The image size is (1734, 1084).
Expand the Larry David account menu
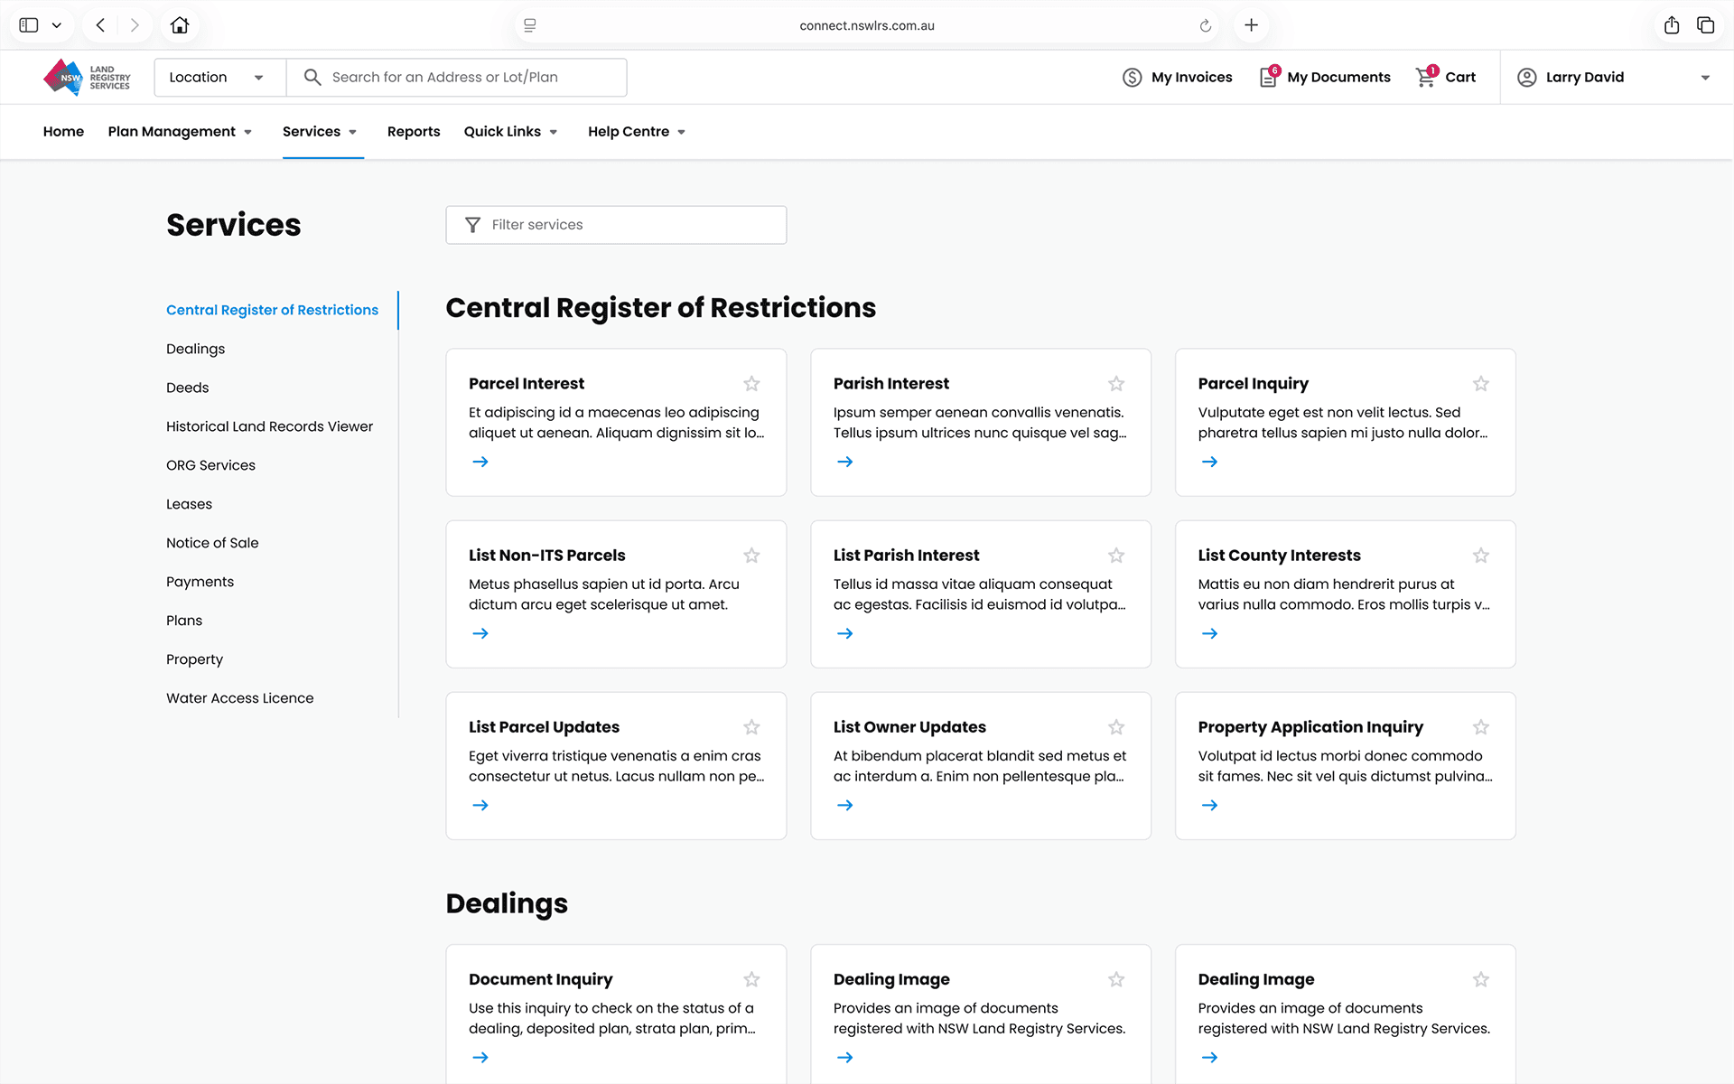1704,78
